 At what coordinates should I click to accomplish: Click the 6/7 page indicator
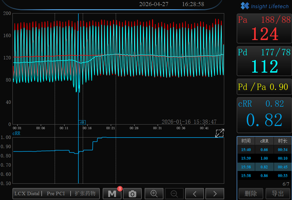click(x=286, y=184)
